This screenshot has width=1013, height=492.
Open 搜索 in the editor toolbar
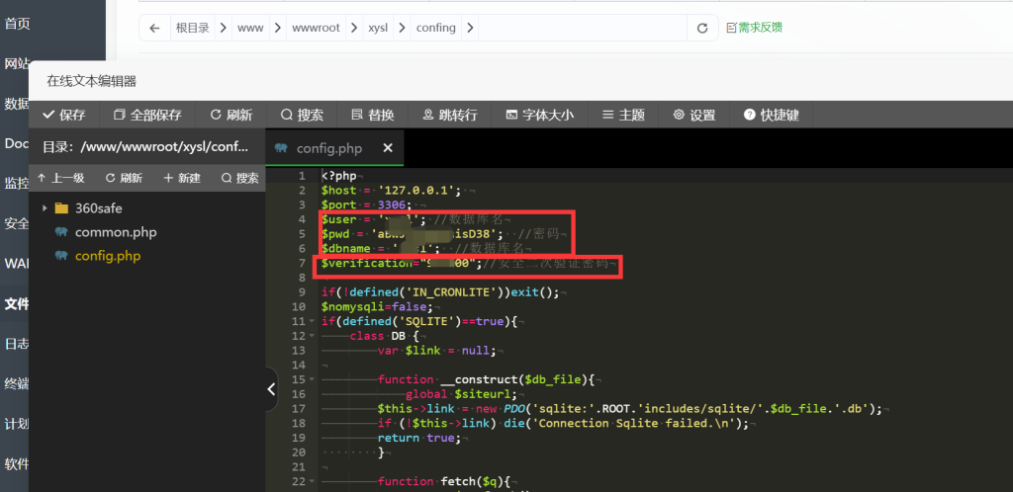click(x=302, y=115)
